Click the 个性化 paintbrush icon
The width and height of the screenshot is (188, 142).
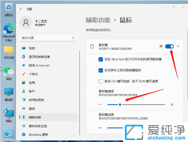tap(24, 74)
